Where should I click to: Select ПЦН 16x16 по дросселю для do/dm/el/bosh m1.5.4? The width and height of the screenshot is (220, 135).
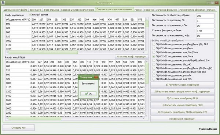click(x=154, y=60)
